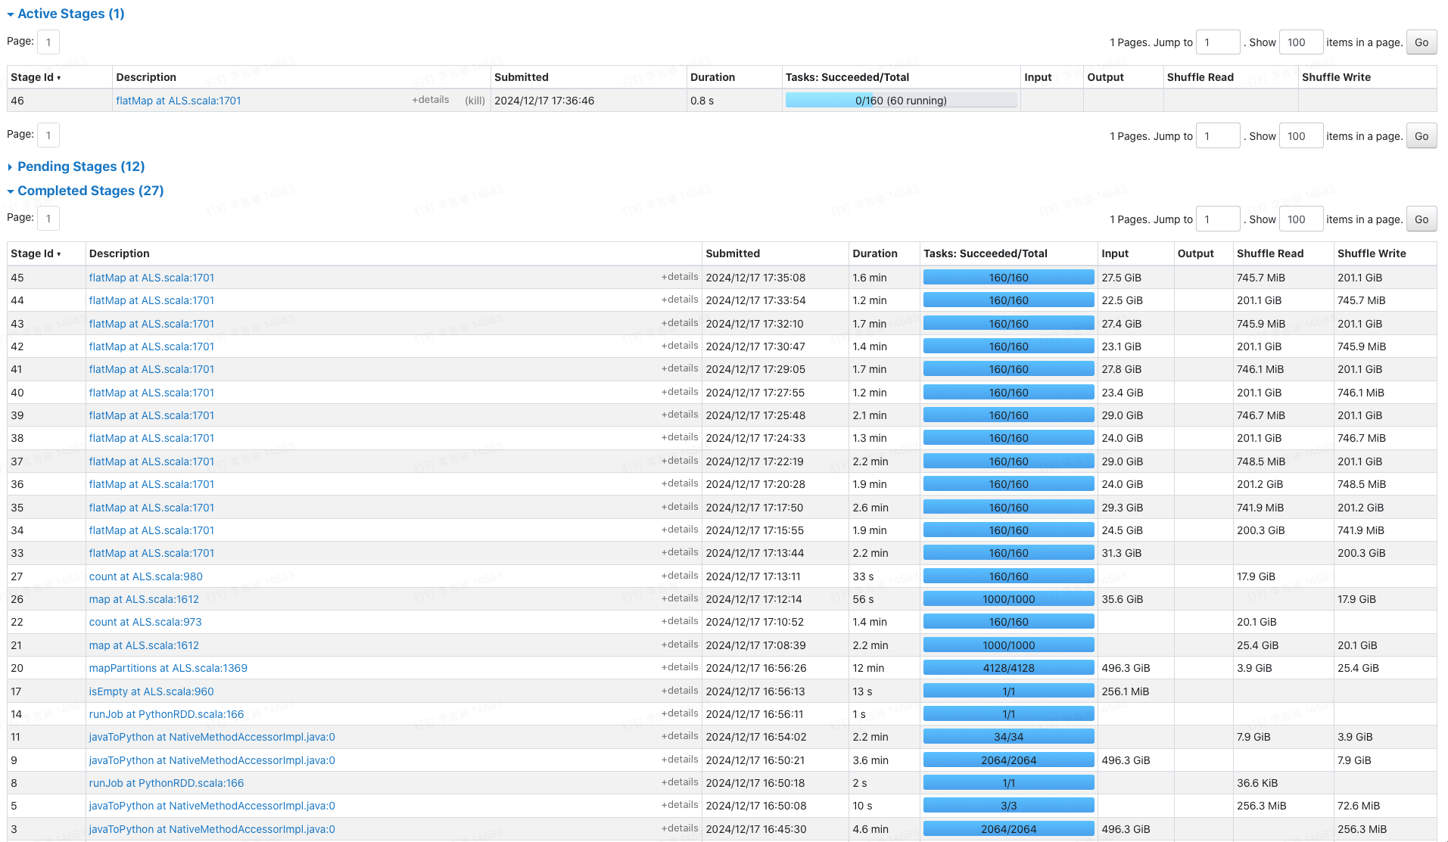Open isEmpty at ALS.scala:960 stage link
The width and height of the screenshot is (1448, 842).
151,691
